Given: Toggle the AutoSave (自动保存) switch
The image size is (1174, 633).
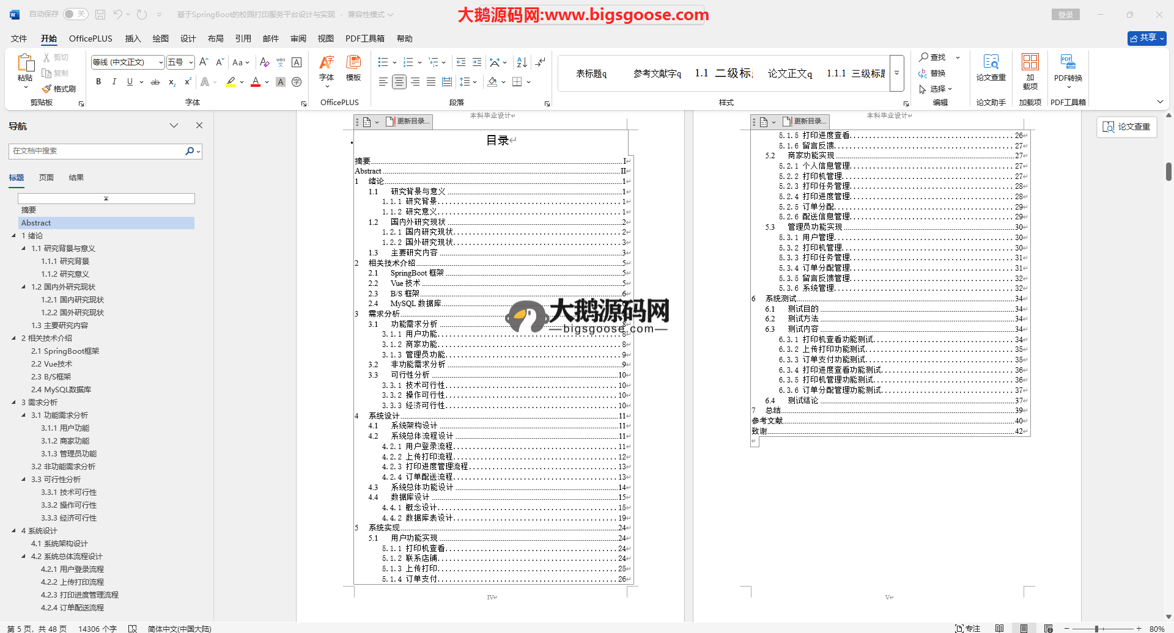Looking at the screenshot, I should click(75, 14).
